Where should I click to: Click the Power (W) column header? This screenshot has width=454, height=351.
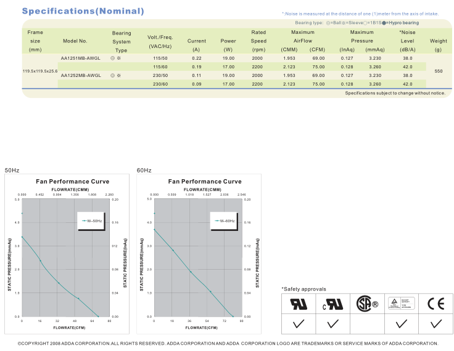click(x=228, y=45)
